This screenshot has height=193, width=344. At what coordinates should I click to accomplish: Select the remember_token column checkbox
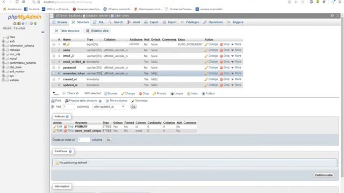pos(54,73)
